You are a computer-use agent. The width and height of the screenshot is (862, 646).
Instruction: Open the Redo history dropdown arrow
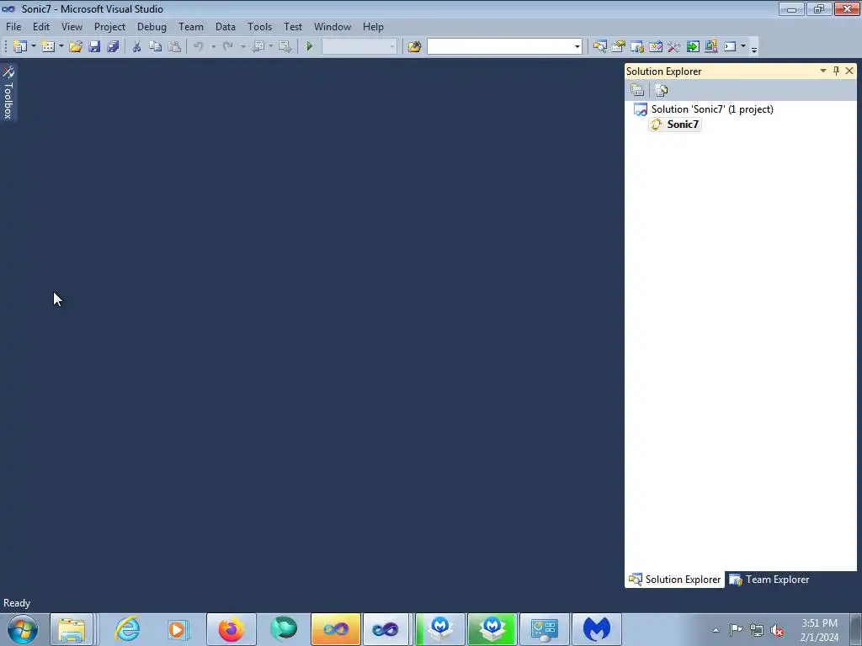243,47
